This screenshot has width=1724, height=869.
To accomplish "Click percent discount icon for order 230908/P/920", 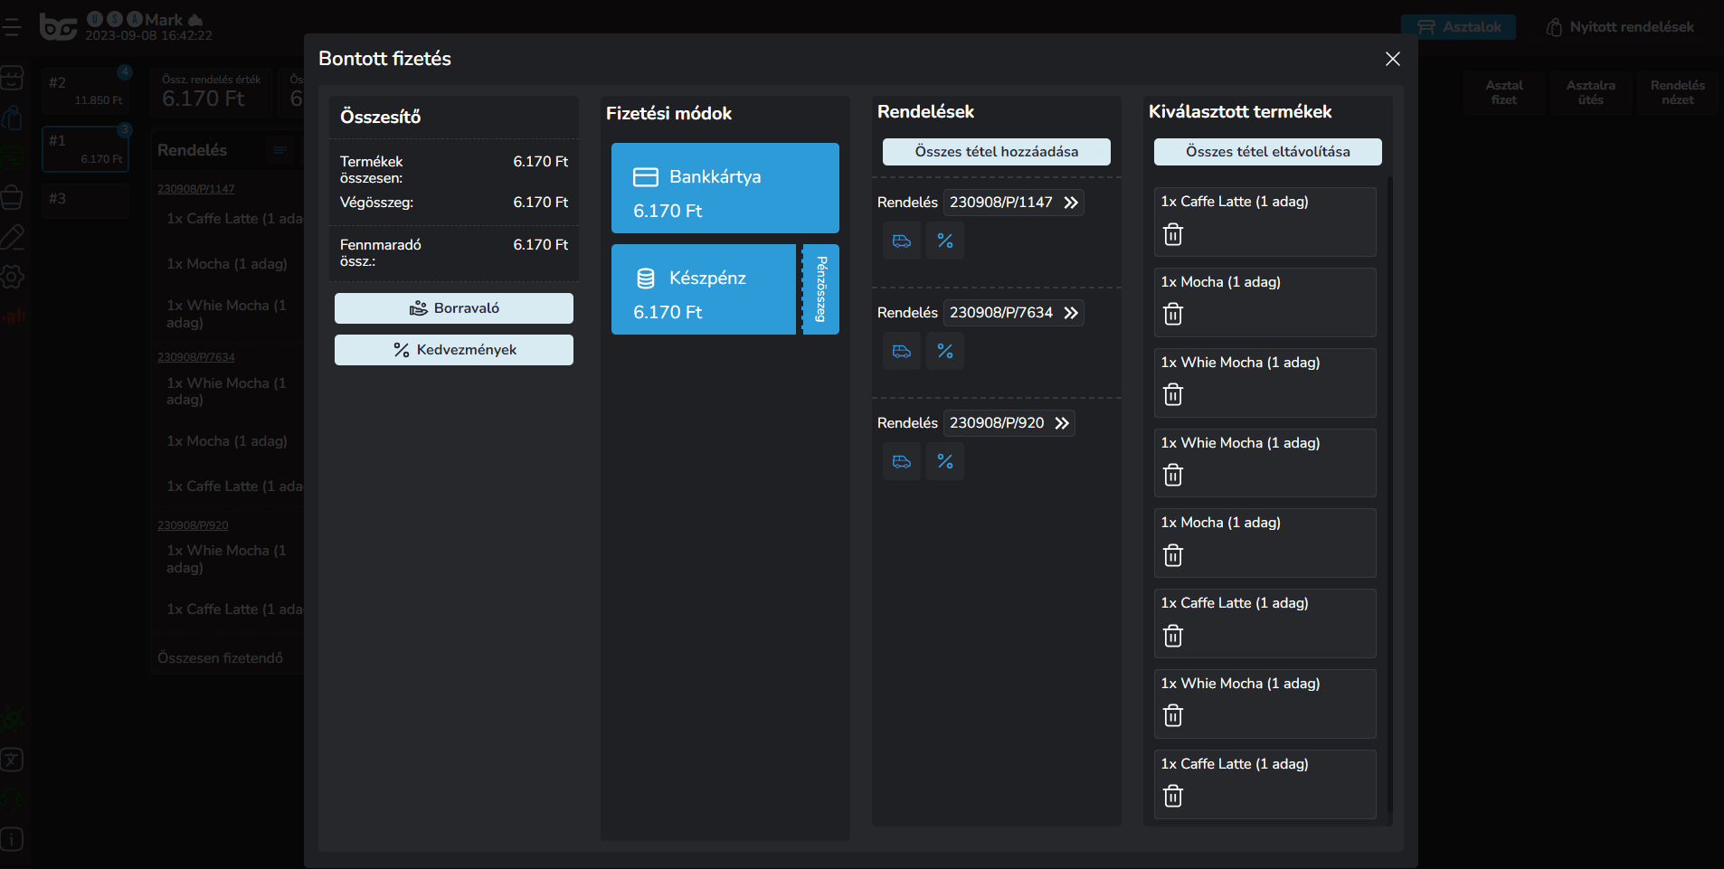I will click(945, 462).
